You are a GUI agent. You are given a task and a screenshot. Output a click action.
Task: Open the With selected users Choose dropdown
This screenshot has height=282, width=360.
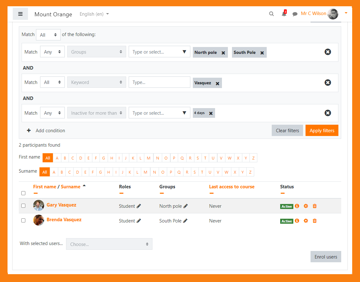coord(109,244)
